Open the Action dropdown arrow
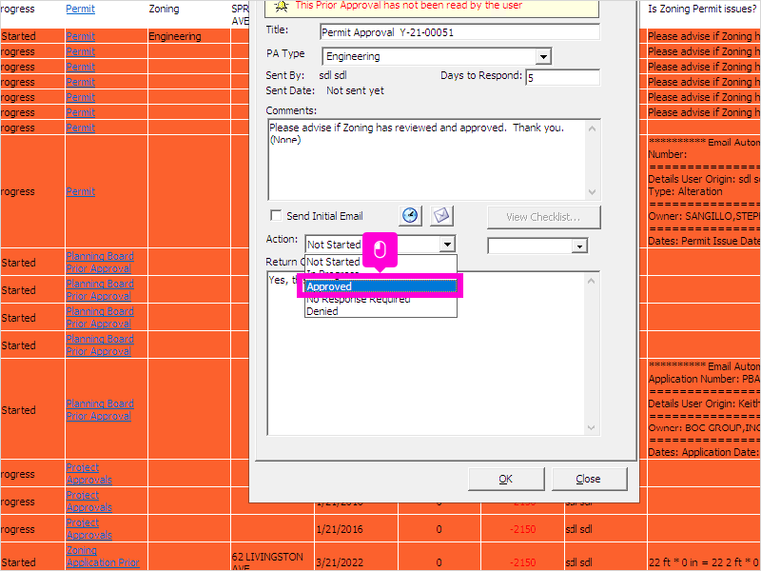 pos(447,245)
